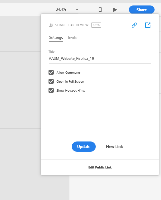
Task: Click the Allow Comments label text
Action: pyautogui.click(x=68, y=72)
